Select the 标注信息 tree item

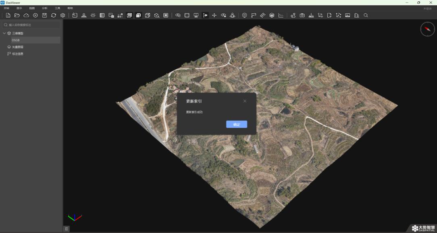click(x=18, y=54)
